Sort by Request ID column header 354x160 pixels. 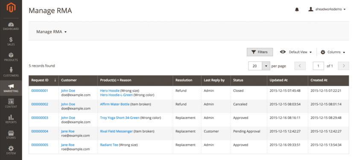(44, 80)
